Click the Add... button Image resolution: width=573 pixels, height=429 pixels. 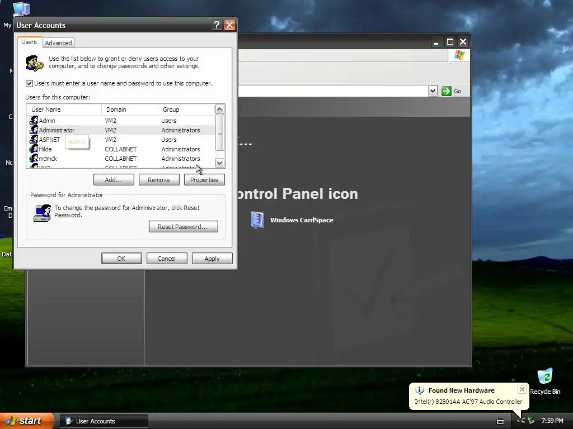pyautogui.click(x=114, y=180)
